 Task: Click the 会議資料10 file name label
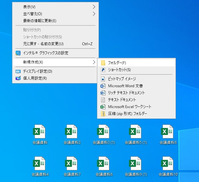pos(168,174)
